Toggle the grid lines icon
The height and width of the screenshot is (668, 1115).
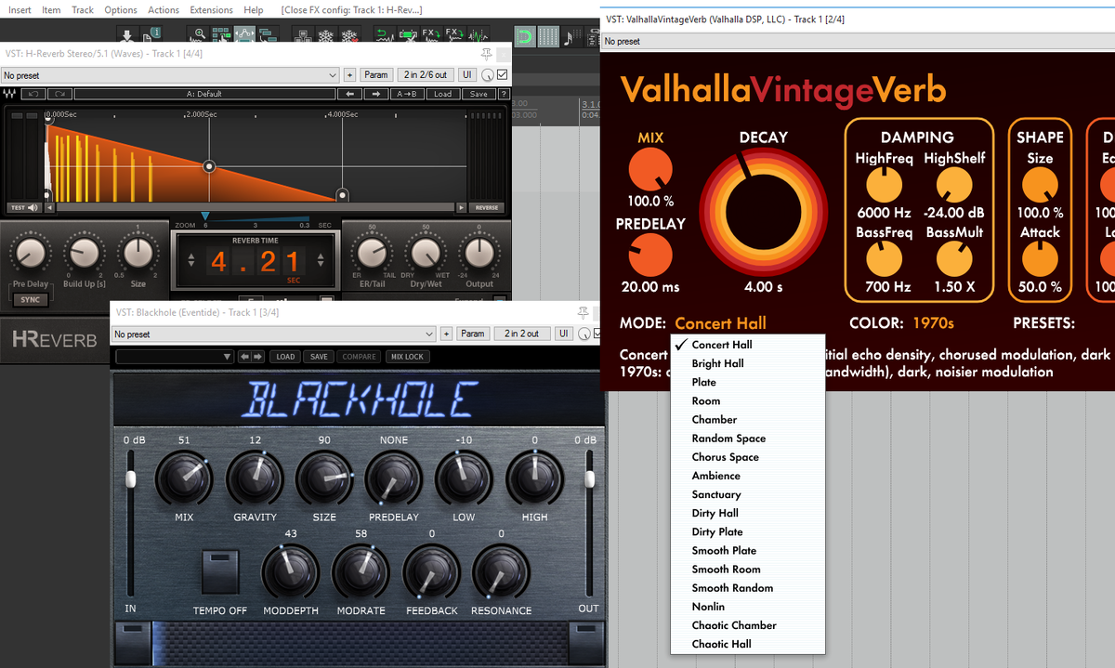click(x=548, y=36)
